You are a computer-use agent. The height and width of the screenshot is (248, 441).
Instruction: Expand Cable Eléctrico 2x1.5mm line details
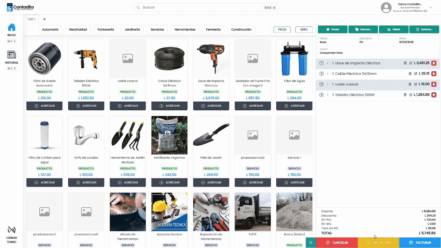328,74
